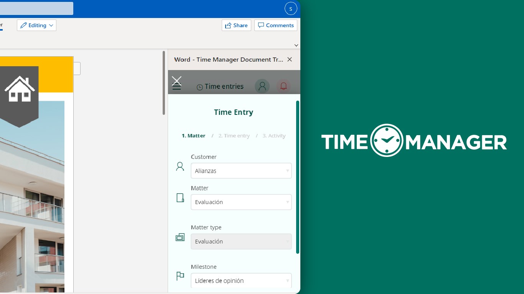Go to the 3. Activity step
Viewport: 524px width, 294px height.
click(274, 136)
